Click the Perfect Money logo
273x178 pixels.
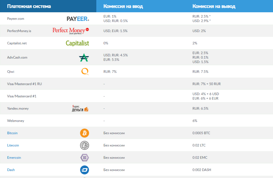pyautogui.click(x=71, y=31)
